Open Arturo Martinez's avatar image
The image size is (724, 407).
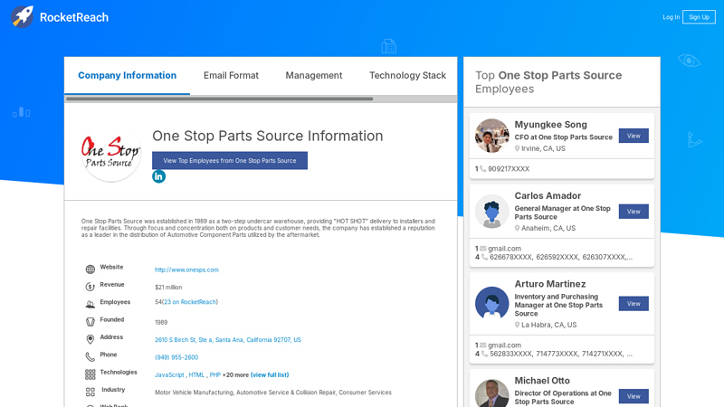tap(491, 304)
